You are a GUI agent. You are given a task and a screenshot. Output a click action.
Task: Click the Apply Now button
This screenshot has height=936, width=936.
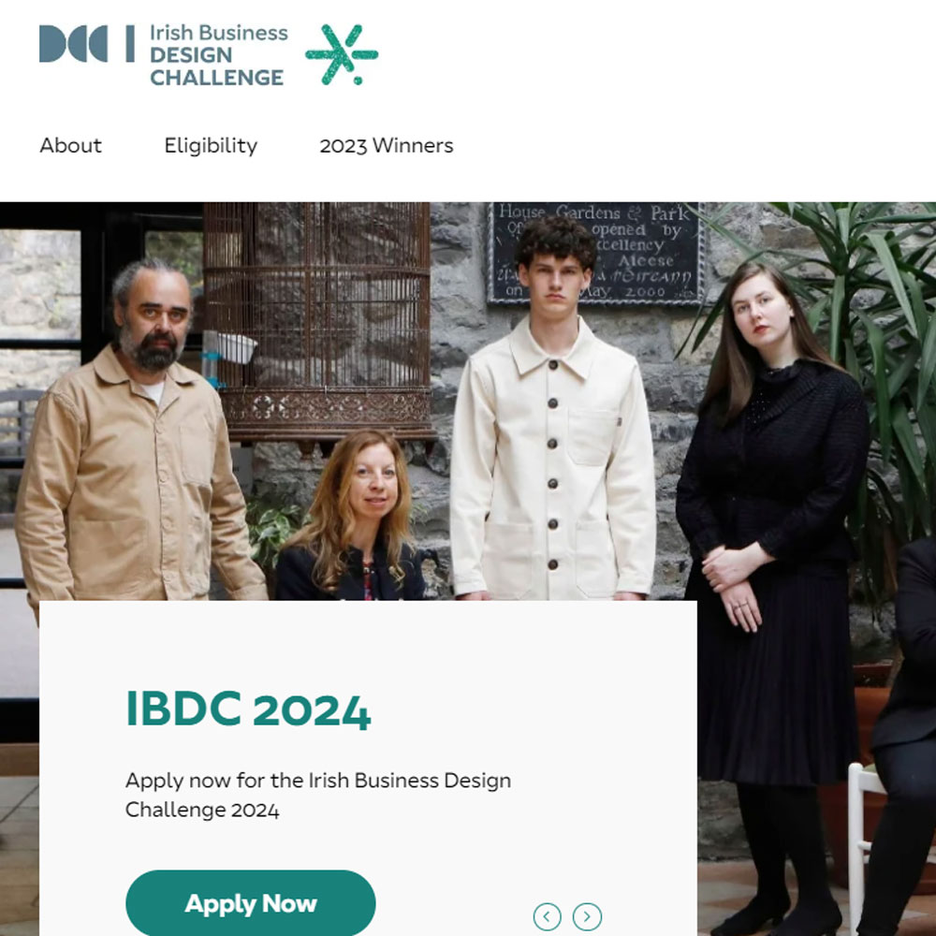(x=251, y=903)
